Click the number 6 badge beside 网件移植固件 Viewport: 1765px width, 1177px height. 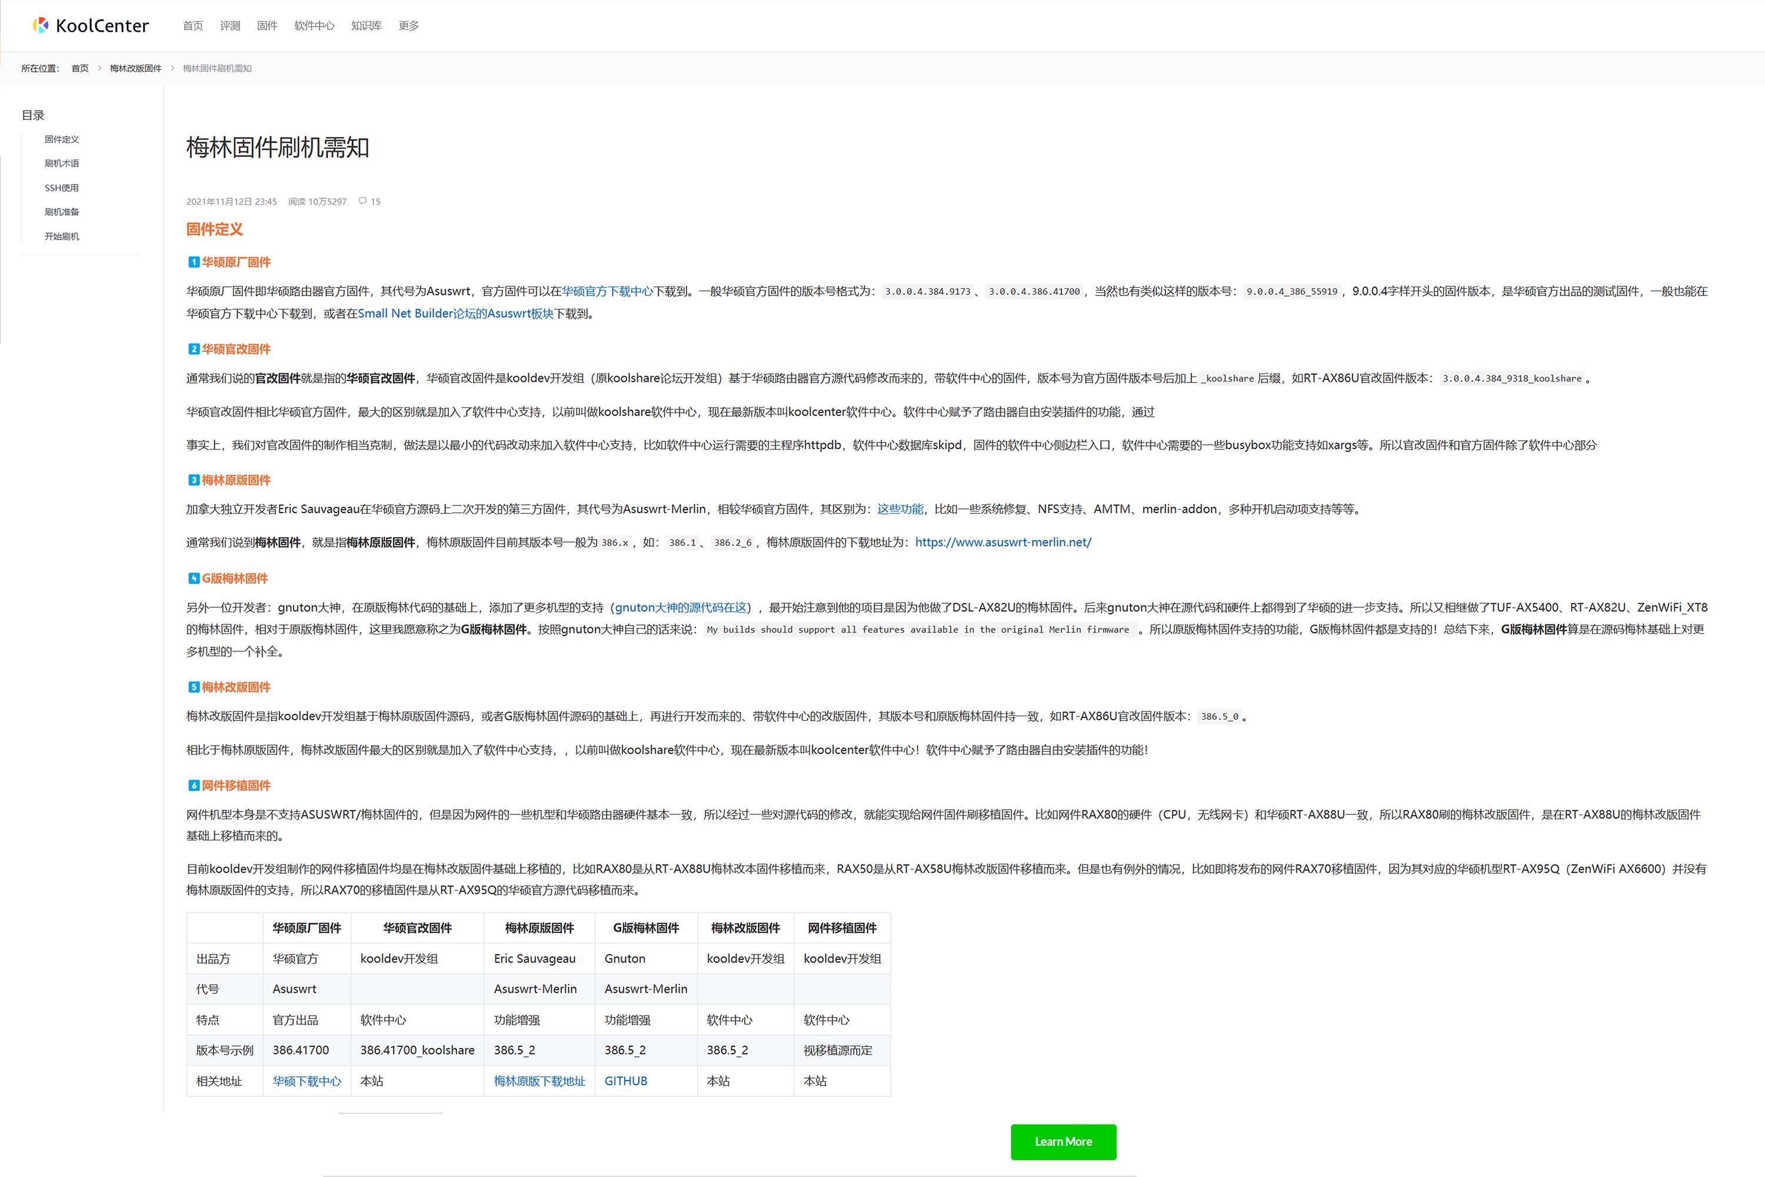(194, 785)
